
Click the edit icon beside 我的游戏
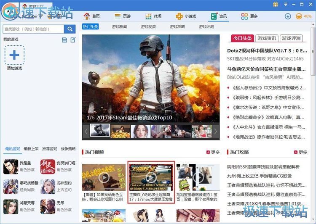[73, 40]
